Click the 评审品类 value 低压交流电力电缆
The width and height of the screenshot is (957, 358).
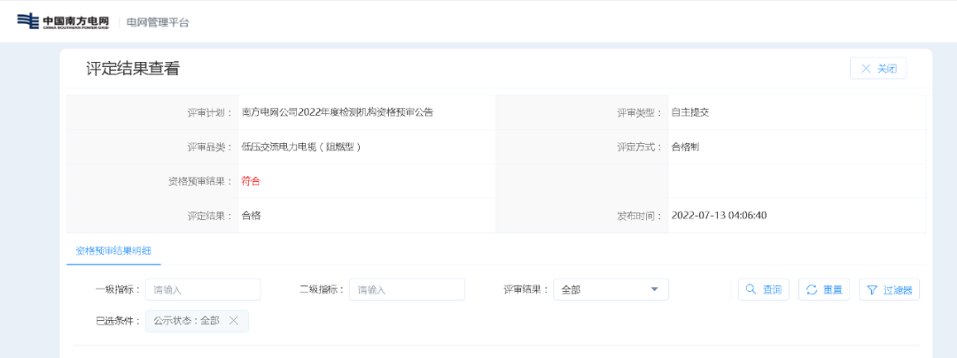(301, 147)
